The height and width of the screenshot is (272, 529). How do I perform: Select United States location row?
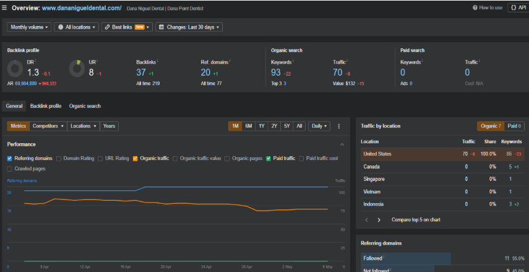(x=442, y=154)
